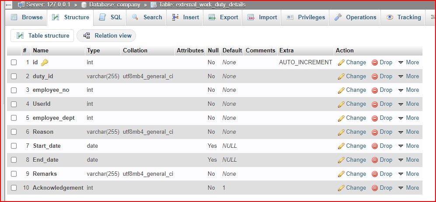Click the Privileges tab icon
436x202 pixels.
tap(290, 17)
